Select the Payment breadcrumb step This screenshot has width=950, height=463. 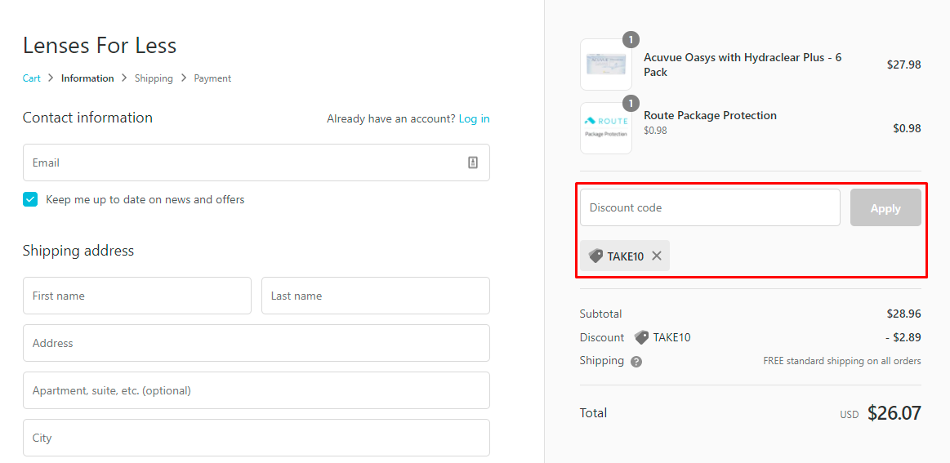[x=212, y=78]
